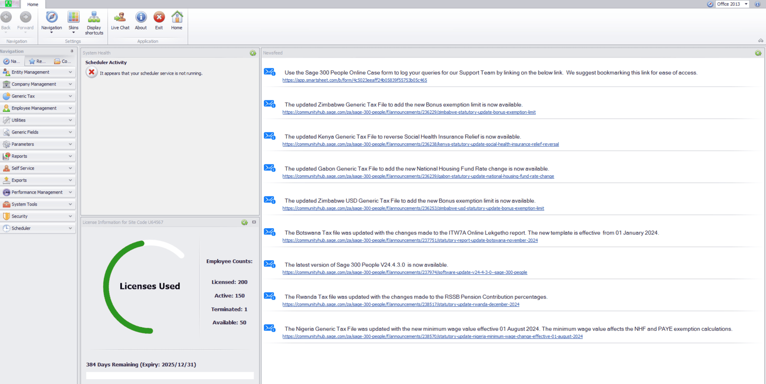Open Zimbabwe bonus exemption limit announcement link
This screenshot has width=766, height=384.
click(409, 112)
